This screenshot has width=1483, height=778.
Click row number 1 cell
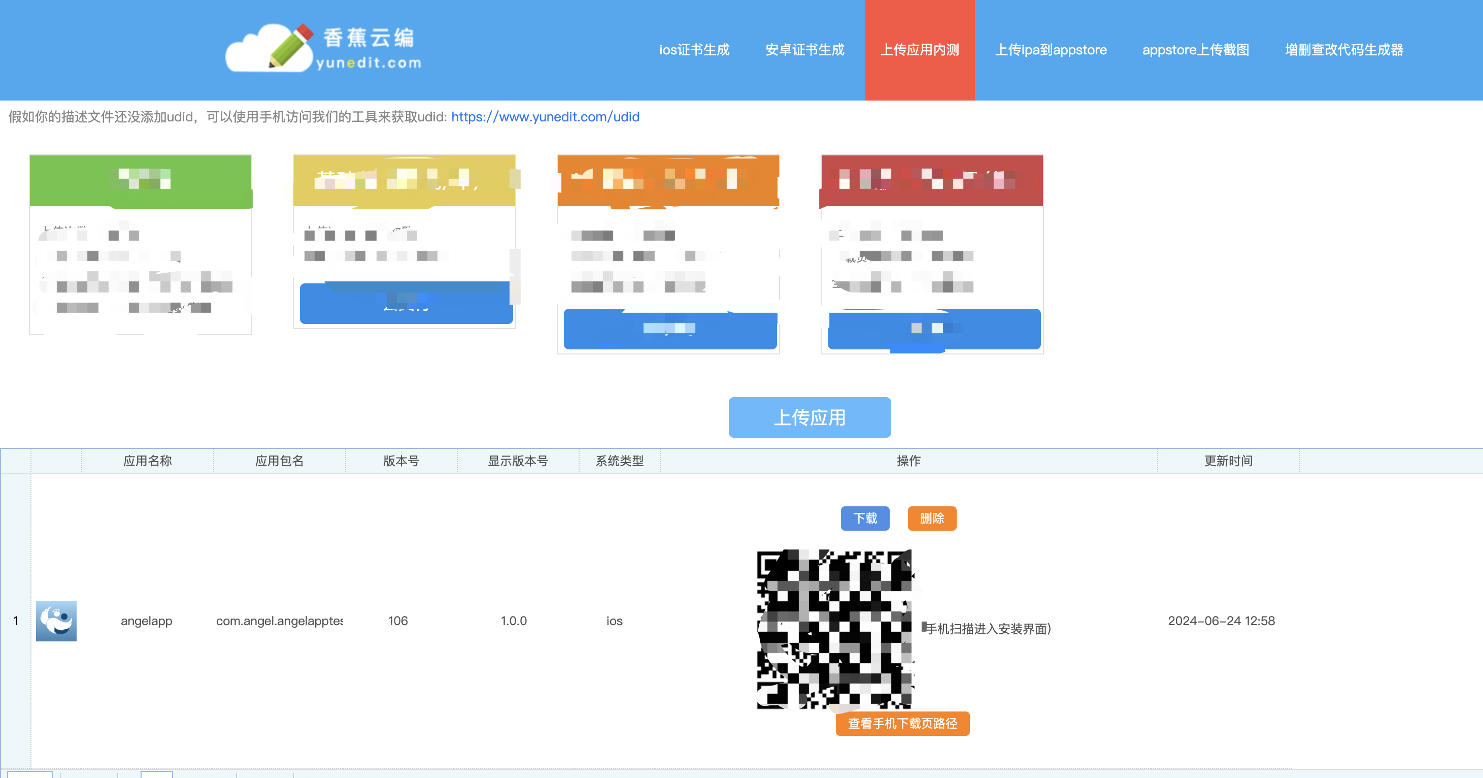(16, 621)
